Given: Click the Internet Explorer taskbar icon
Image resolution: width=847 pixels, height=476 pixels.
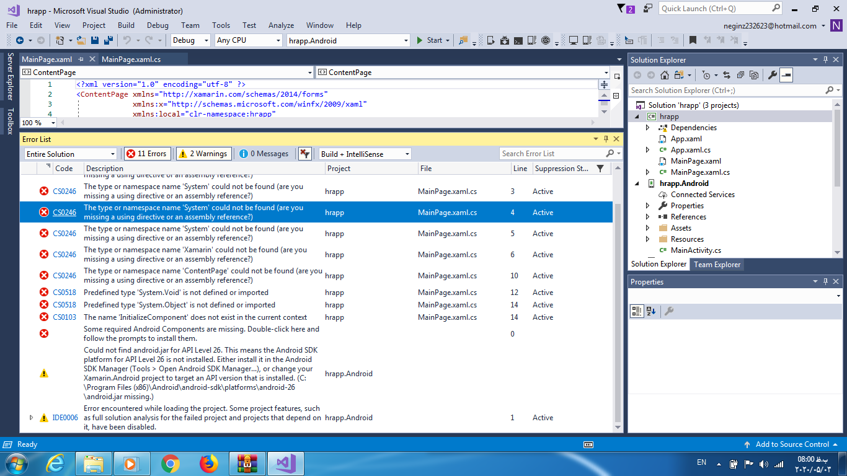Looking at the screenshot, I should [x=55, y=464].
